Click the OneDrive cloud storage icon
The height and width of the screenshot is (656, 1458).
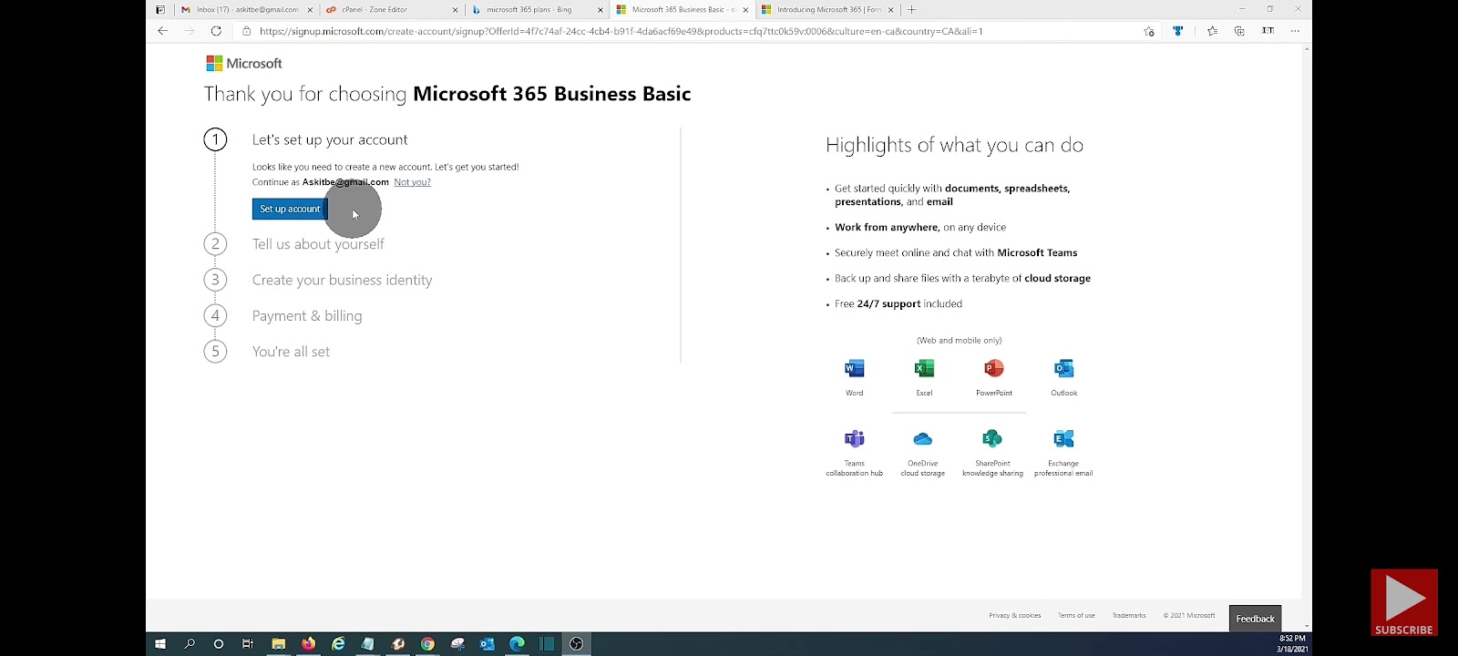tap(922, 438)
